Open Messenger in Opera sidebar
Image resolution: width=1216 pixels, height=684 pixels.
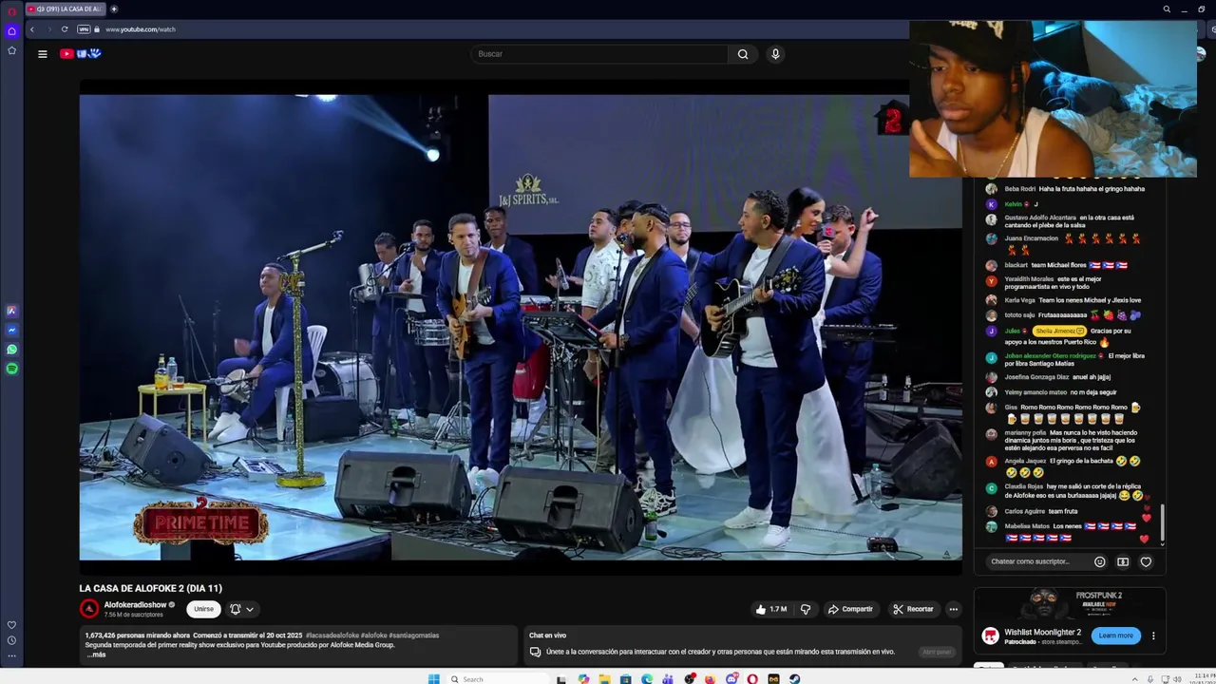11,330
